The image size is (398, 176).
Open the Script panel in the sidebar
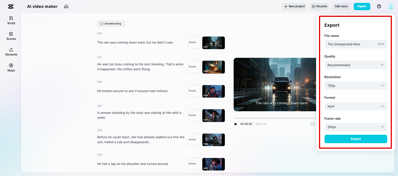pyautogui.click(x=11, y=20)
